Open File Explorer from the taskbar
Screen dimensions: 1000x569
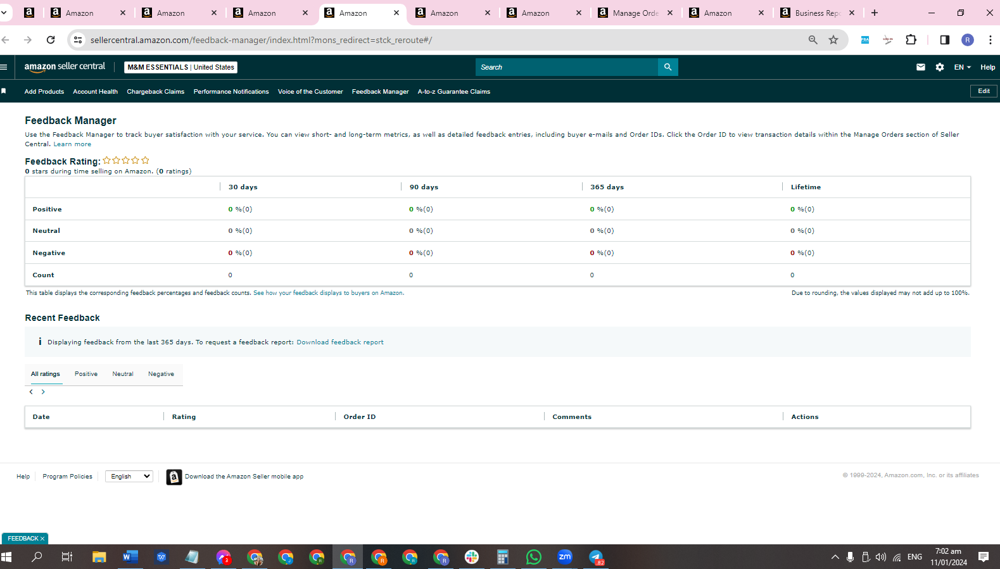pyautogui.click(x=99, y=557)
